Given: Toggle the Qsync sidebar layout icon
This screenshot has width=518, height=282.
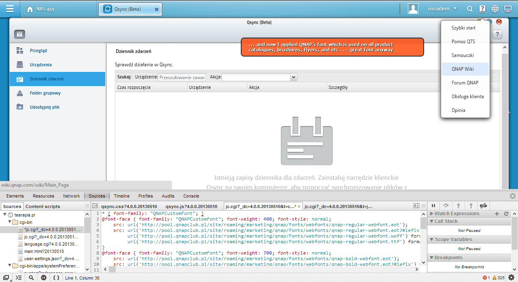Looking at the screenshot, I should (20, 35).
